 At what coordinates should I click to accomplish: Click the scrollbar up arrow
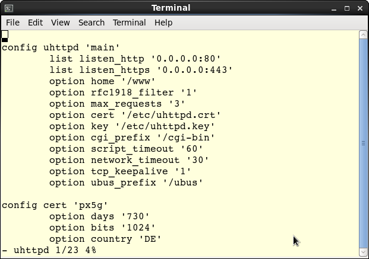[x=363, y=35]
